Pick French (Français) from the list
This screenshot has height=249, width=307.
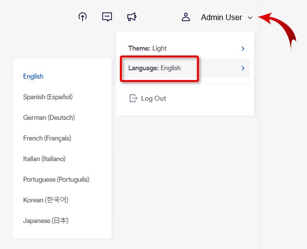point(47,138)
